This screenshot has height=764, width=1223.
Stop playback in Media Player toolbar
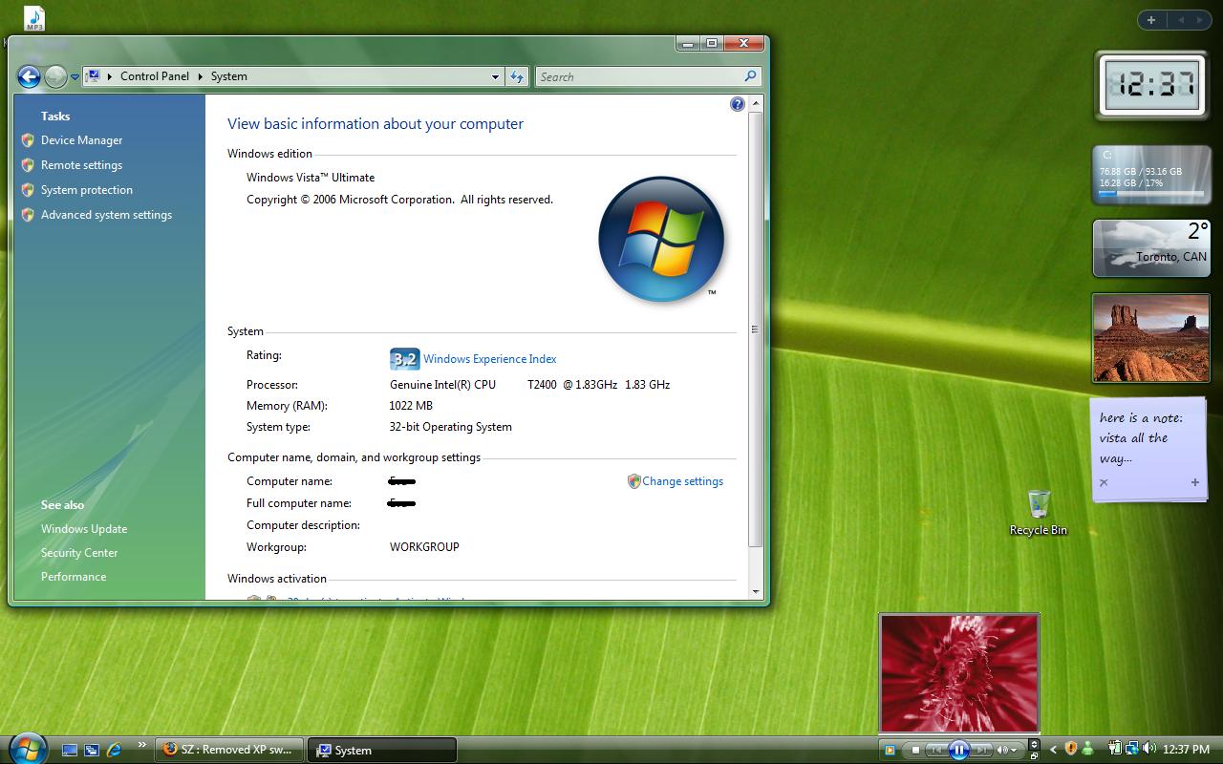pos(915,751)
